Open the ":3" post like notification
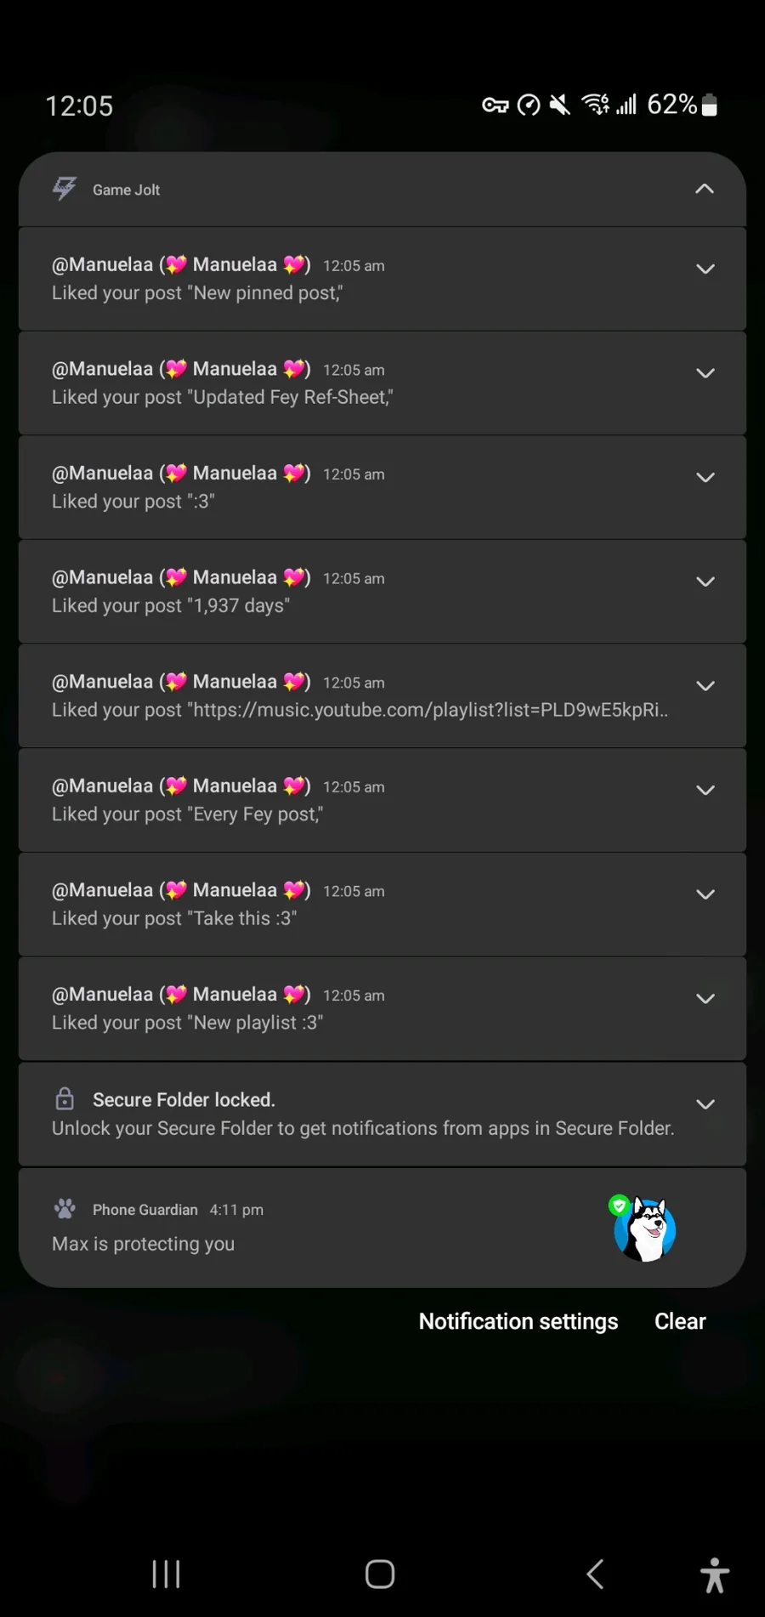Screen dimensions: 765x1617 340,487
